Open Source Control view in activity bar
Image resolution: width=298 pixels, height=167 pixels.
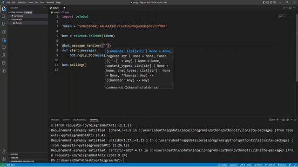[x=4, y=24]
